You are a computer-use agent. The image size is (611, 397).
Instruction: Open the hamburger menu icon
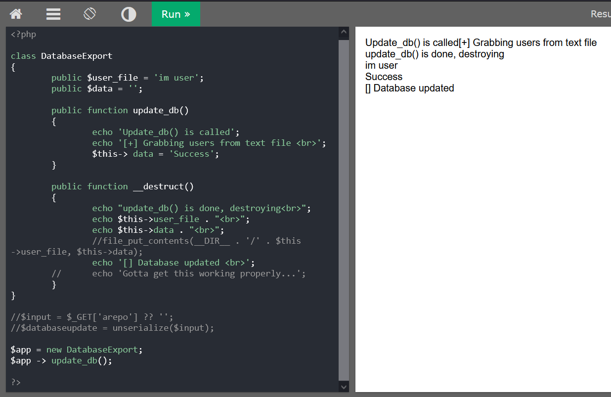[53, 14]
